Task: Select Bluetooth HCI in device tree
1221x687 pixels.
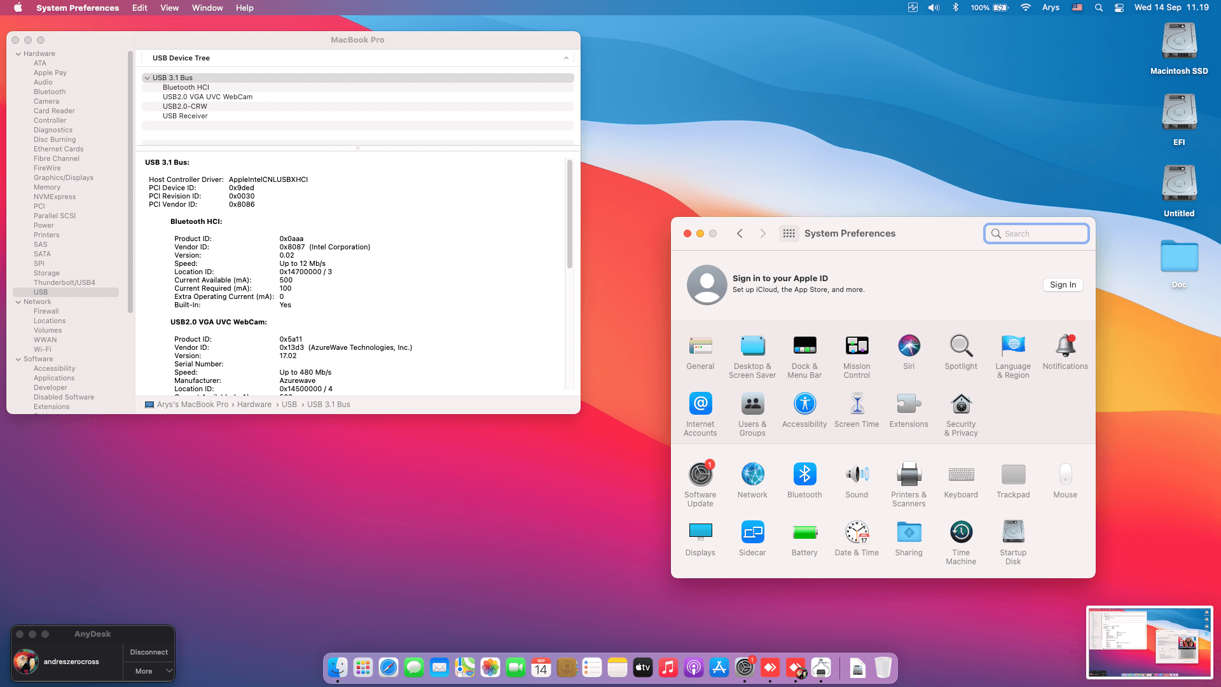Action: 357,87
